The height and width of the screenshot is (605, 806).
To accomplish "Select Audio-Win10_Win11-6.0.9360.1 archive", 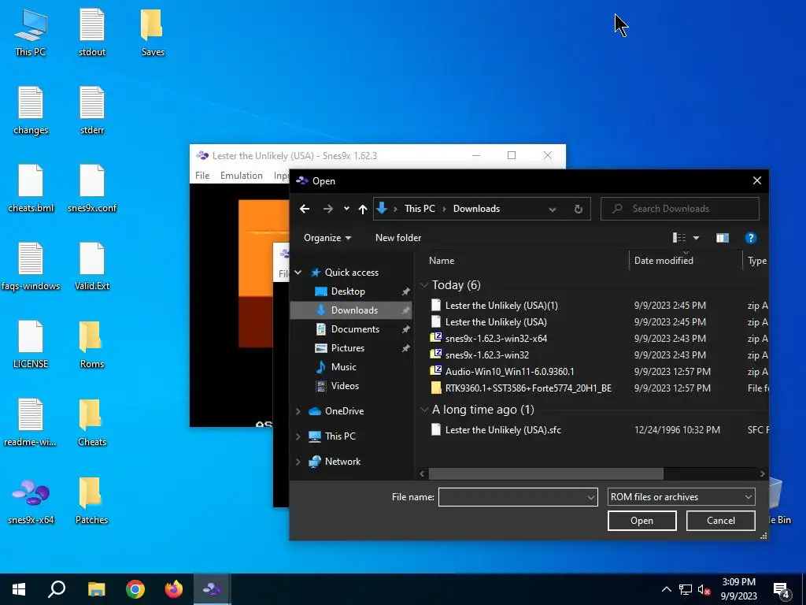I will pos(509,372).
